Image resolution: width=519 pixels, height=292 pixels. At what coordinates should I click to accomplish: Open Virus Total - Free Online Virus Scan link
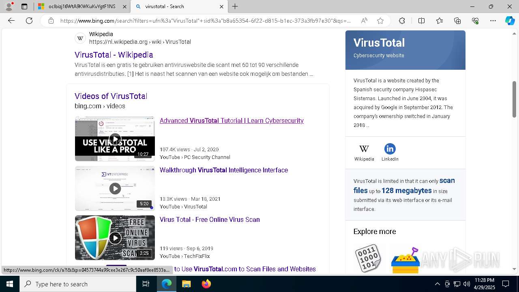(x=210, y=219)
